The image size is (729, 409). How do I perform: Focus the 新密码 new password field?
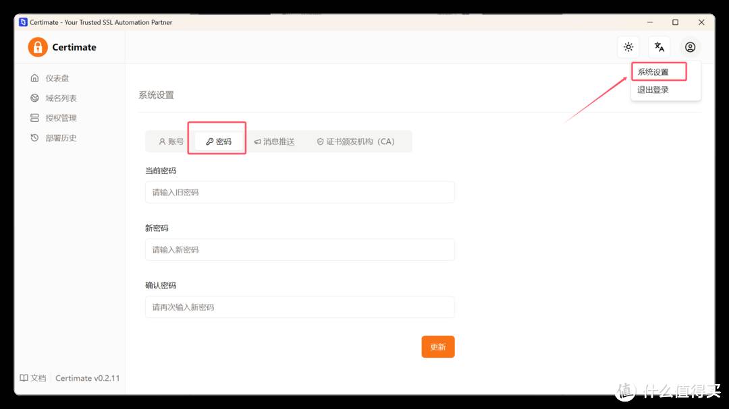(300, 250)
